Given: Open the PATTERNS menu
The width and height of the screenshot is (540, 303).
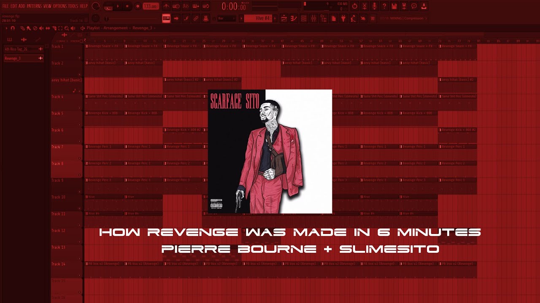Looking at the screenshot, I should (x=34, y=6).
